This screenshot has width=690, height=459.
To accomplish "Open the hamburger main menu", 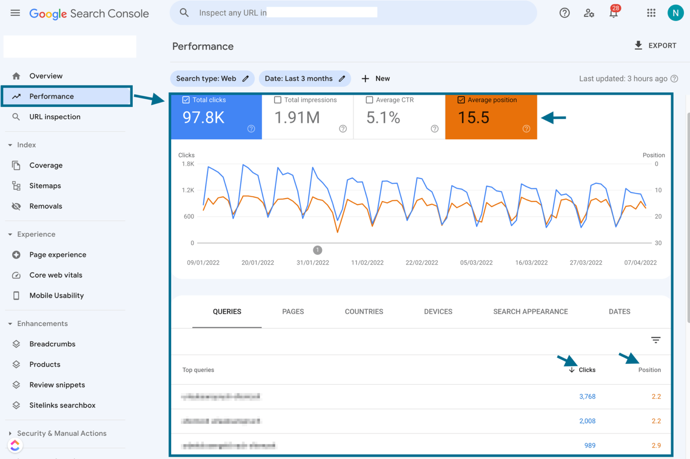I will (x=15, y=13).
